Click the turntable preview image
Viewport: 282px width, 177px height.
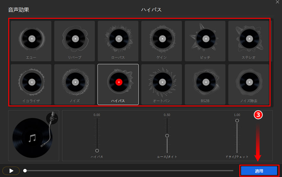click(34, 136)
